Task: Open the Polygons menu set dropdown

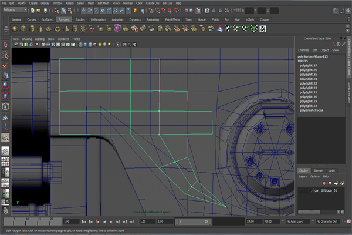Action: click(15, 9)
